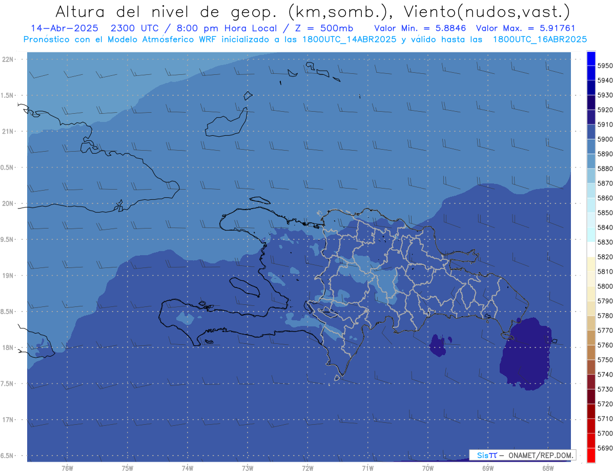
Task: Click the large dark purple area near 68W
Action: pos(528,355)
